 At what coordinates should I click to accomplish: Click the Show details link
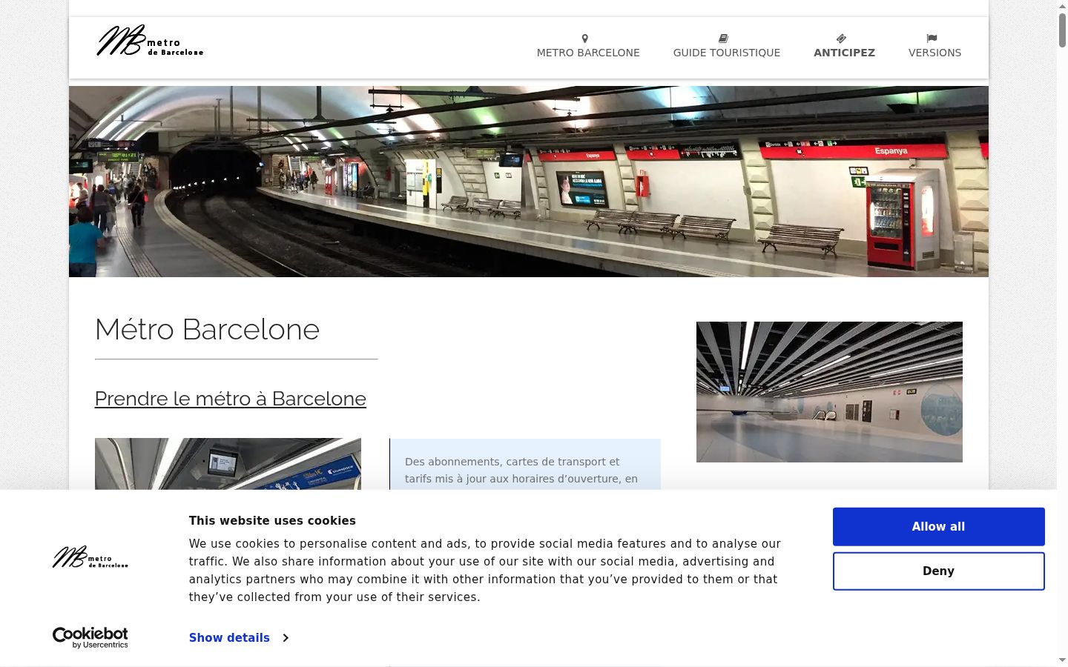point(229,638)
